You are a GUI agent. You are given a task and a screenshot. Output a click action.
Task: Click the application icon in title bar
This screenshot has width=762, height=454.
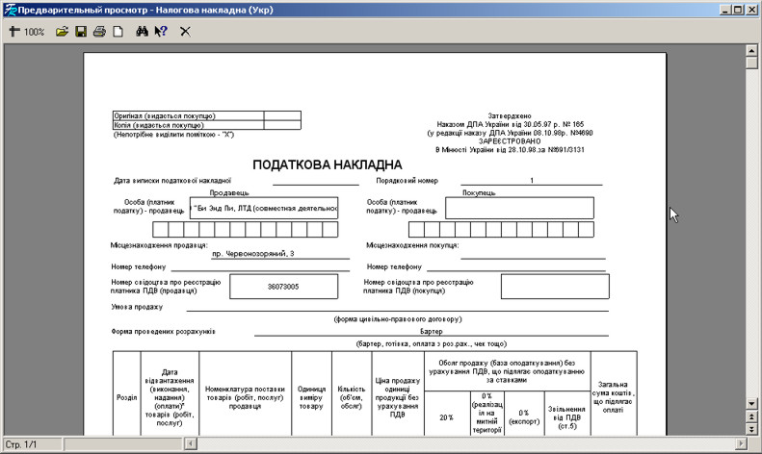[x=10, y=9]
